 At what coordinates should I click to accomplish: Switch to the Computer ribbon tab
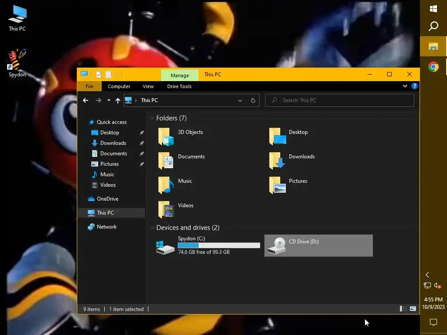coord(119,86)
